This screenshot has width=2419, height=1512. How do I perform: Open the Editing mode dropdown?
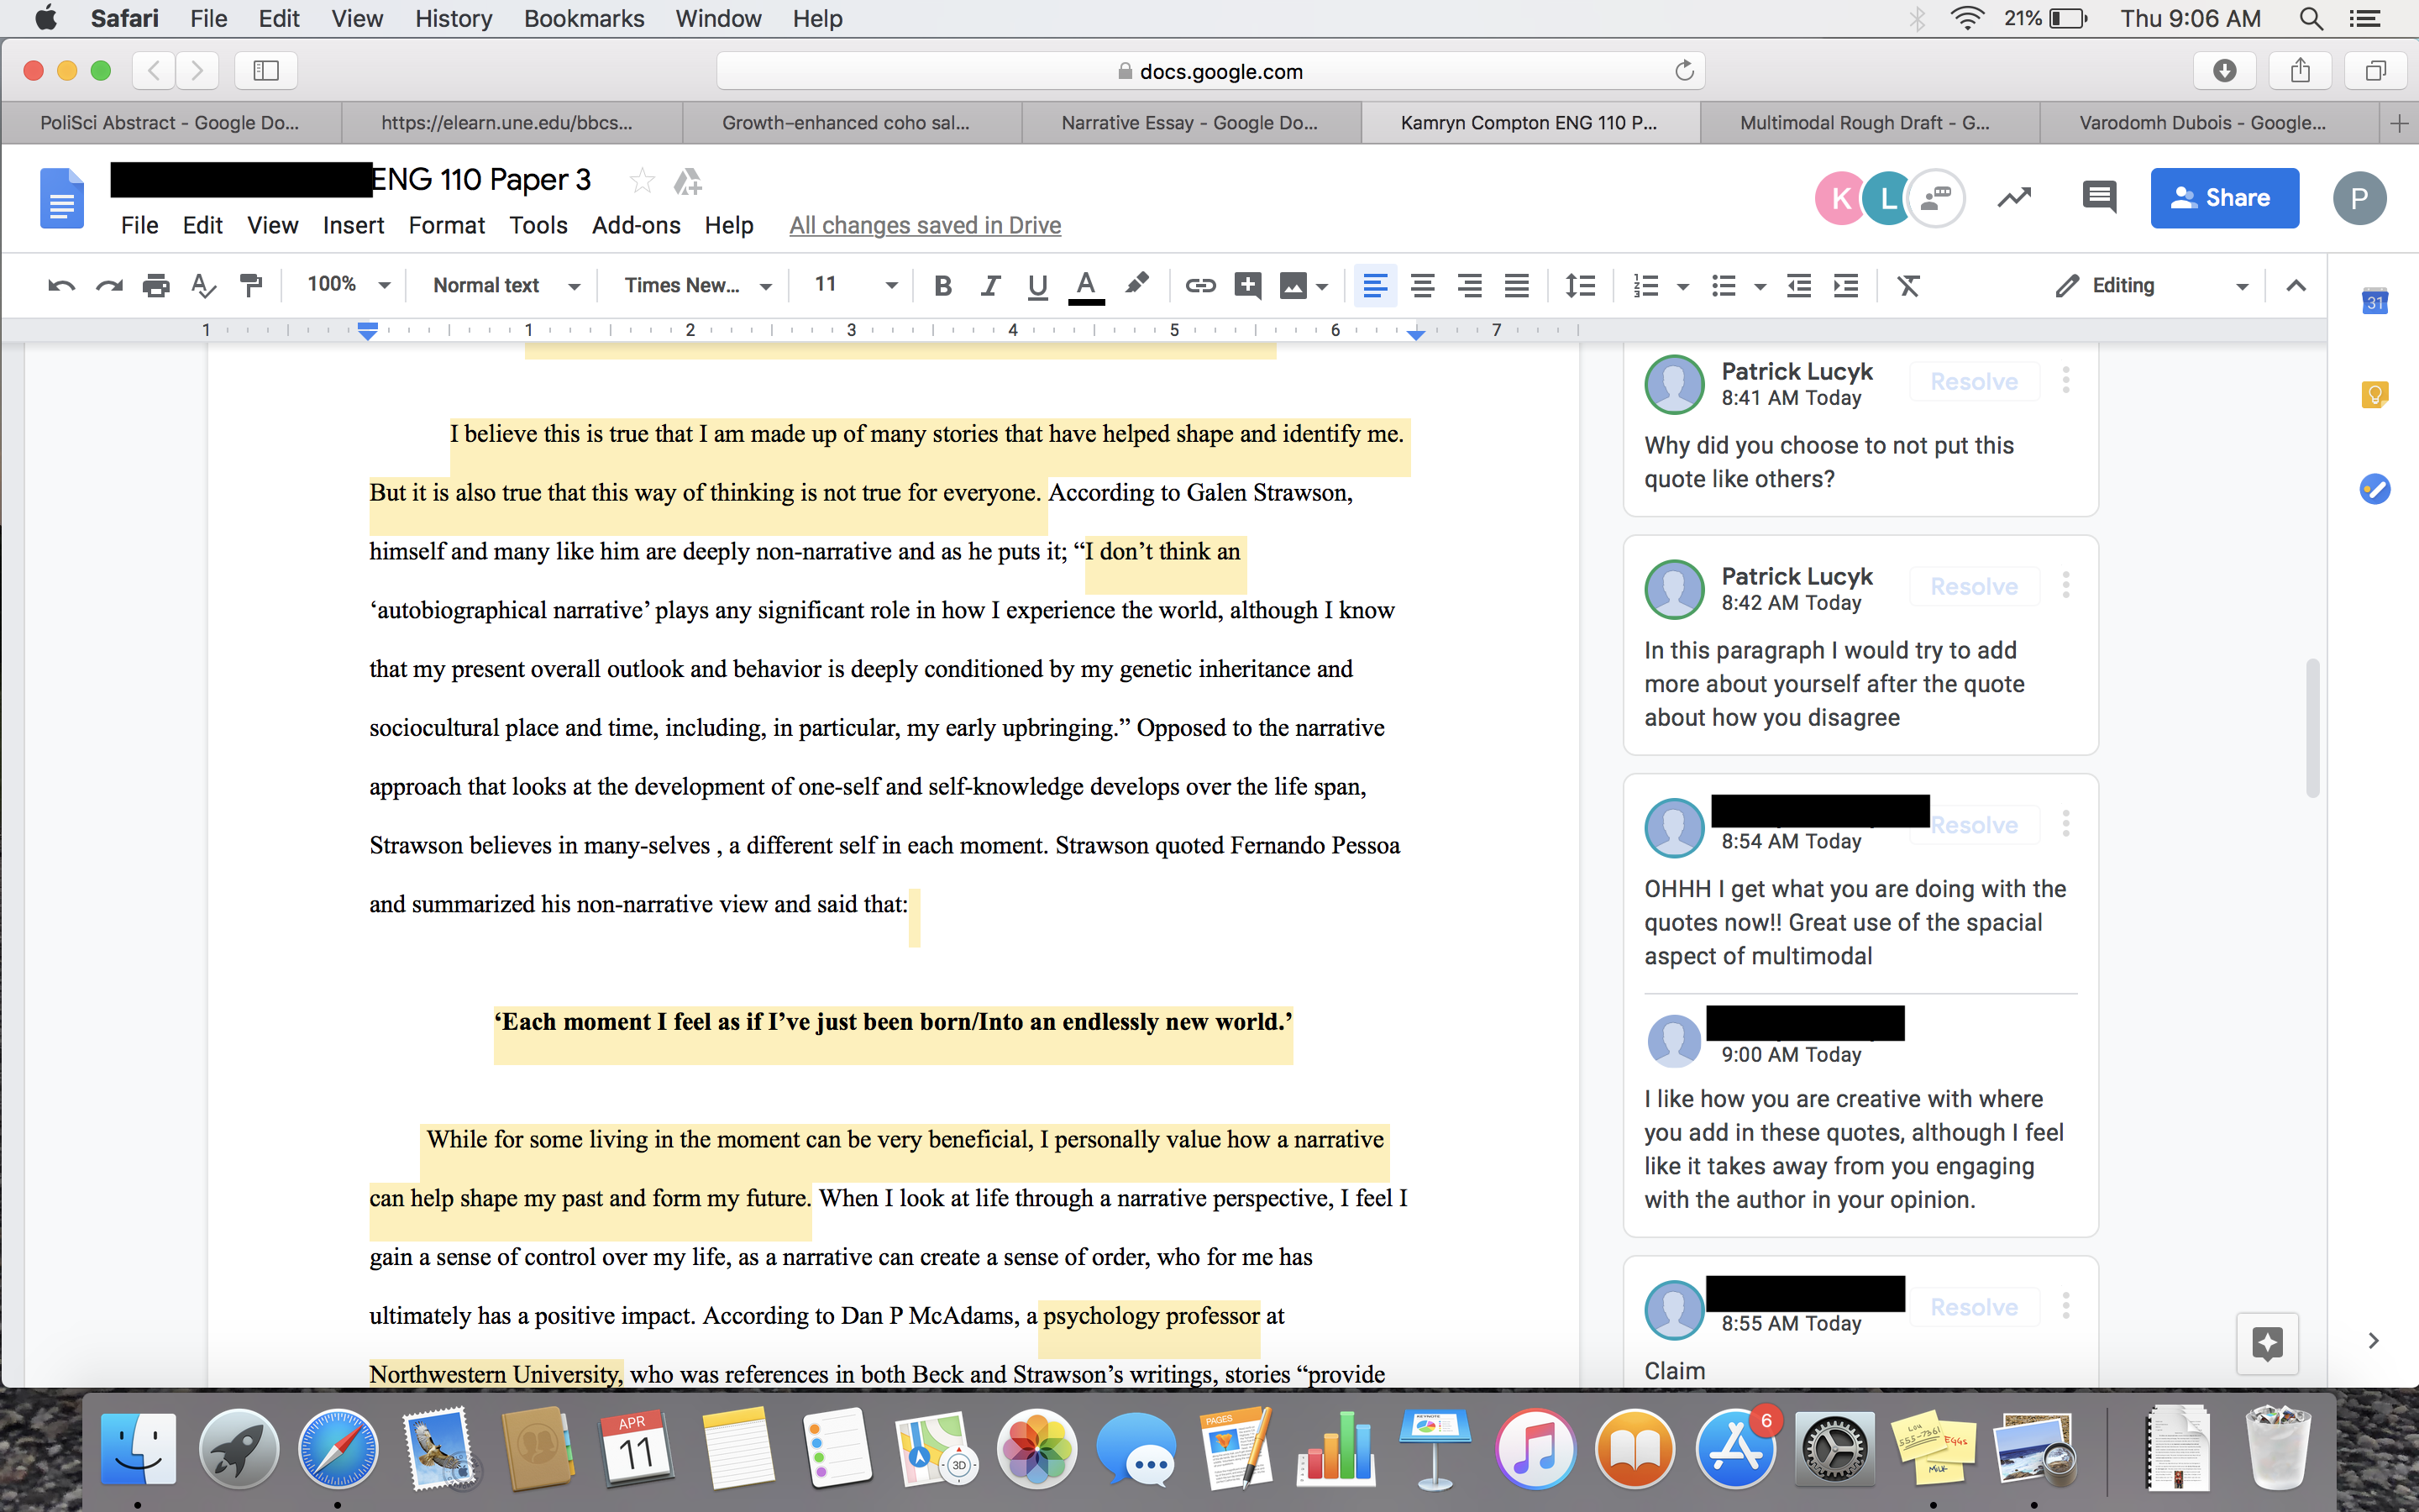tap(2150, 286)
